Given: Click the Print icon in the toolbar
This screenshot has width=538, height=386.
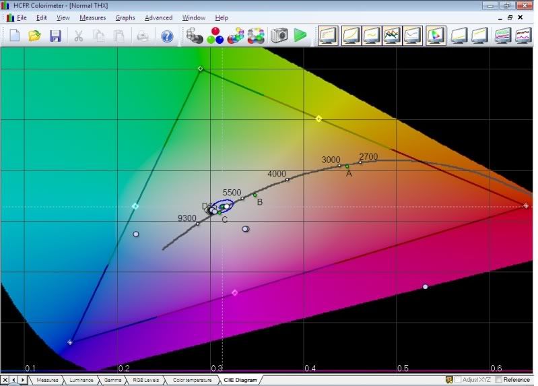Looking at the screenshot, I should [x=142, y=36].
